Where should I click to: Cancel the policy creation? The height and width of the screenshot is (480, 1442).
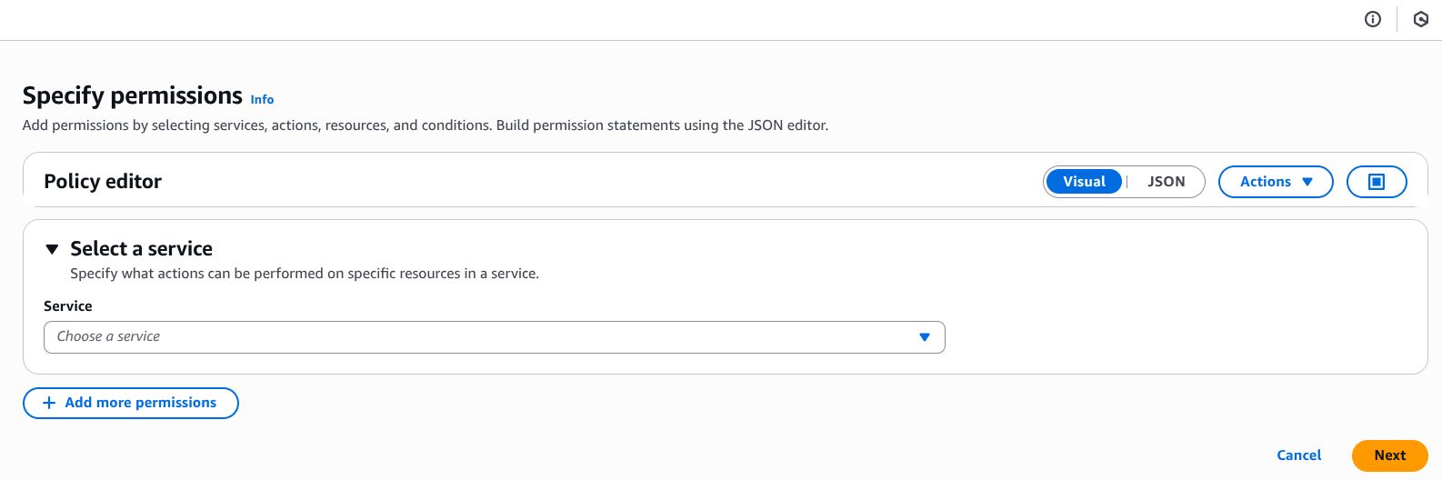click(x=1298, y=455)
